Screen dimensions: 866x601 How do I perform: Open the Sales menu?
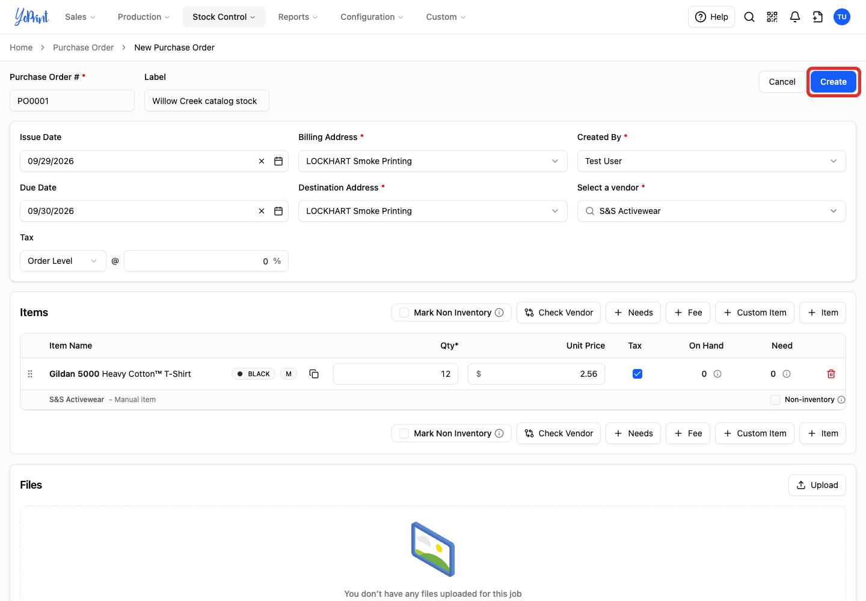pyautogui.click(x=80, y=17)
